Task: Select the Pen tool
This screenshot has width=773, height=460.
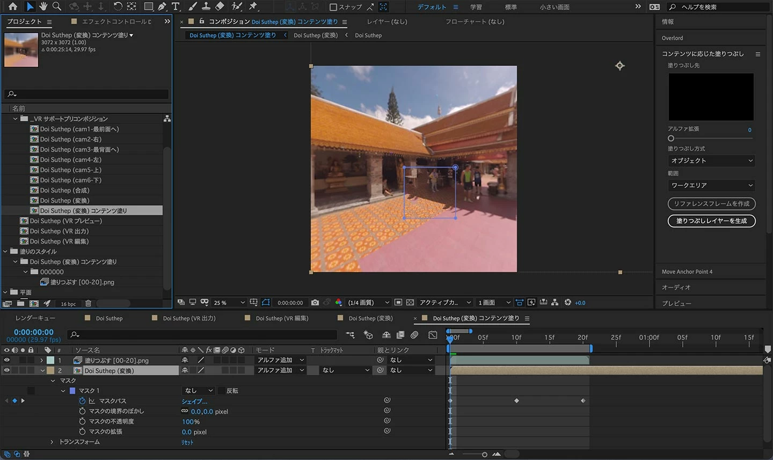Action: point(162,6)
